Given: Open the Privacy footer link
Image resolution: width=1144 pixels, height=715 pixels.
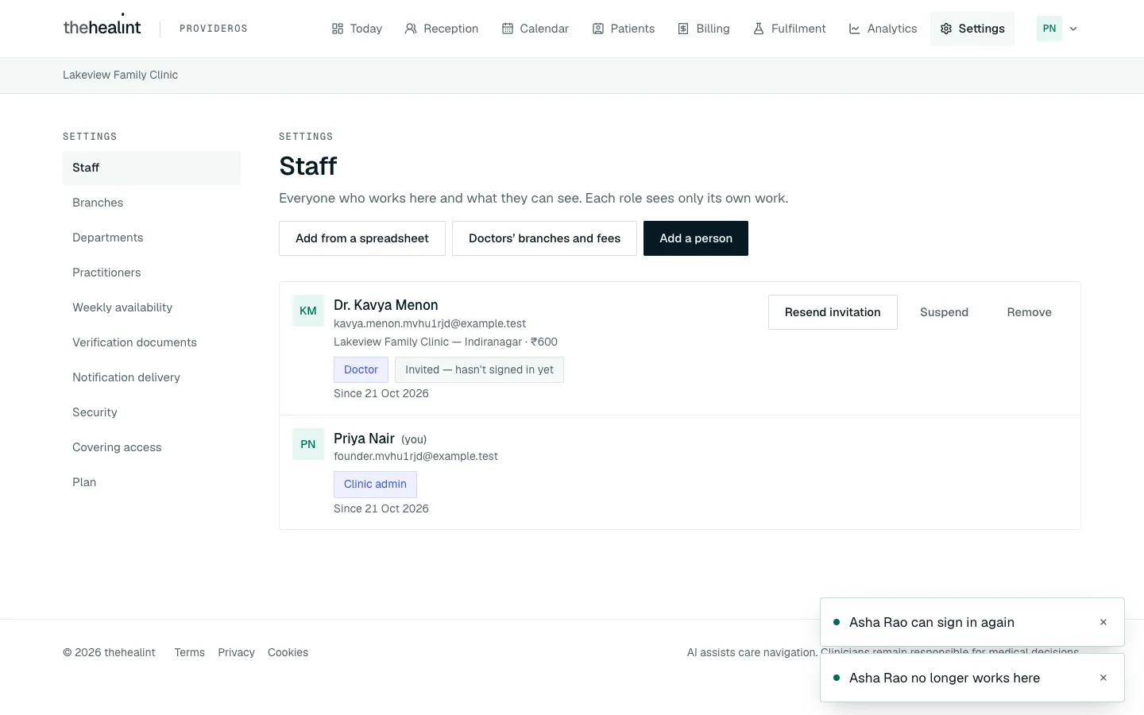Looking at the screenshot, I should [x=236, y=652].
